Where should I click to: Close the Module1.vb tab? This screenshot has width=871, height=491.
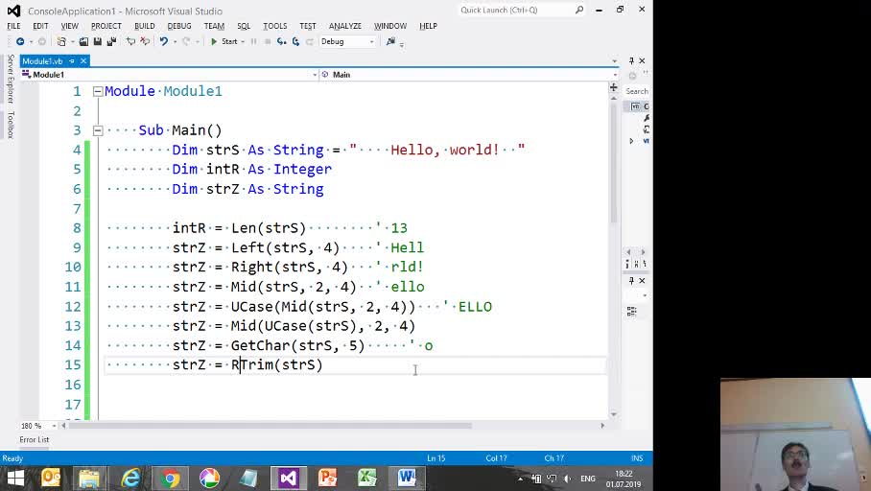coord(83,61)
